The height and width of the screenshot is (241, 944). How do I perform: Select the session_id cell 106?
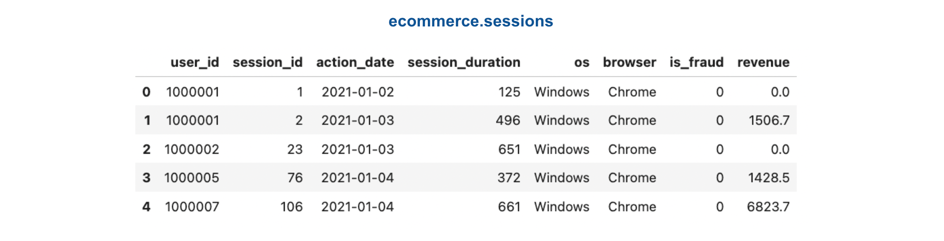(291, 207)
